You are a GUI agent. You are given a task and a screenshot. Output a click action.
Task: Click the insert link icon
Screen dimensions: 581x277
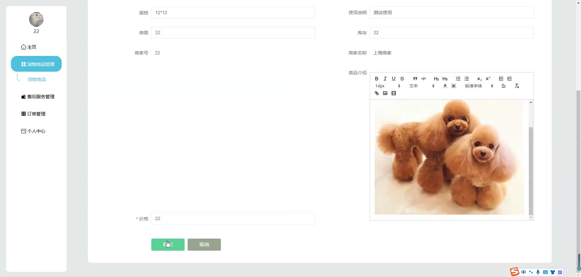(x=377, y=93)
